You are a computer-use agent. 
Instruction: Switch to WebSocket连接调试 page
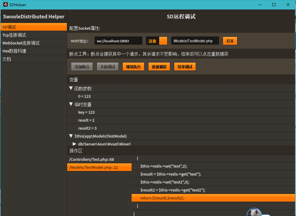point(33,43)
